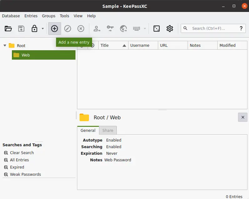Close the Root / Web preview panel
The width and height of the screenshot is (249, 199).
coord(243,117)
